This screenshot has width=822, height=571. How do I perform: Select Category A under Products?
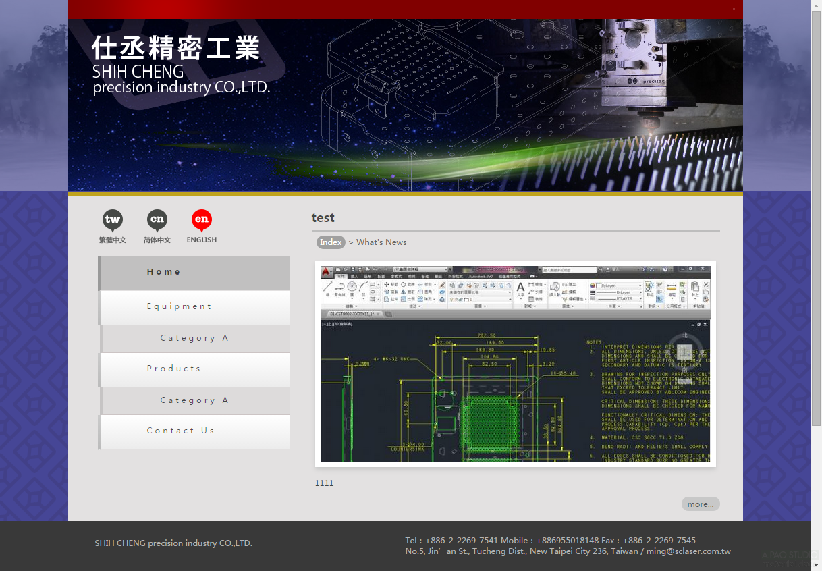pyautogui.click(x=194, y=400)
